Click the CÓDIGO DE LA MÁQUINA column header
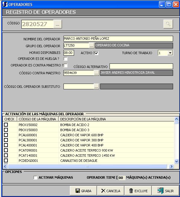The height and width of the screenshot is (197, 180). pos(38,119)
